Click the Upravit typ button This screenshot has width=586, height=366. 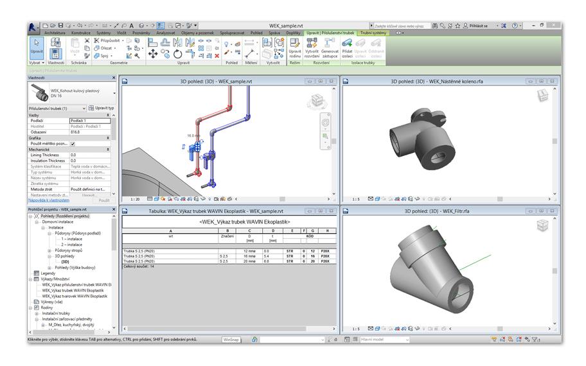click(x=101, y=109)
